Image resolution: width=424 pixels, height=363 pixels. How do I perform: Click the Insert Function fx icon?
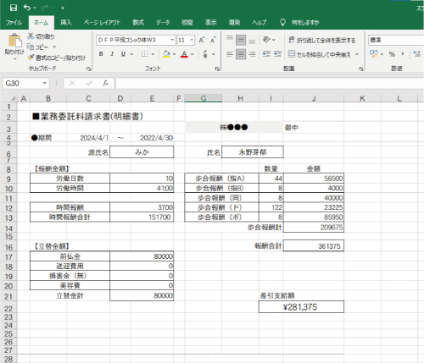click(105, 83)
